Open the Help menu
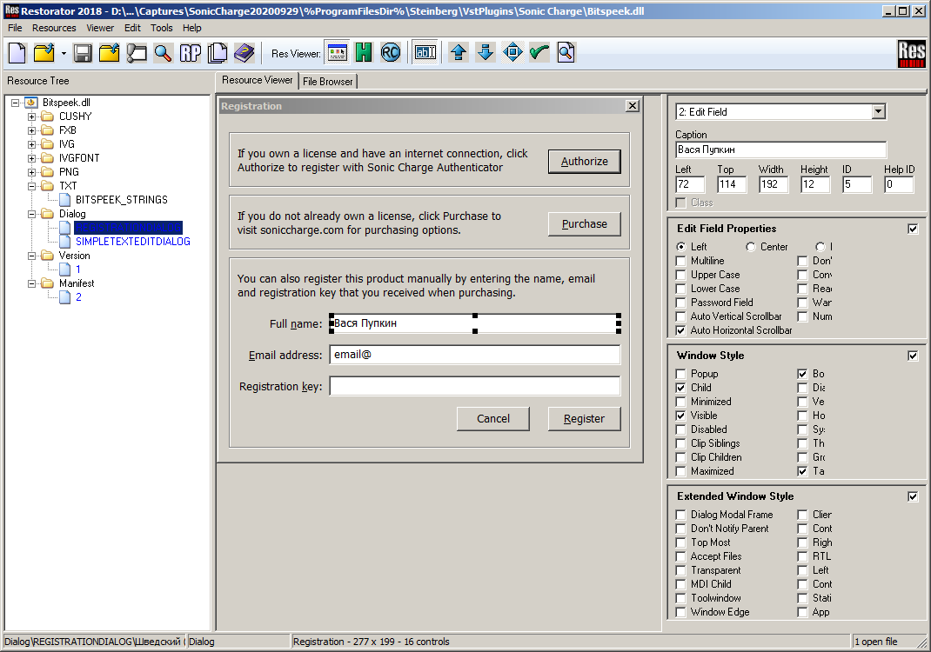 click(x=191, y=28)
